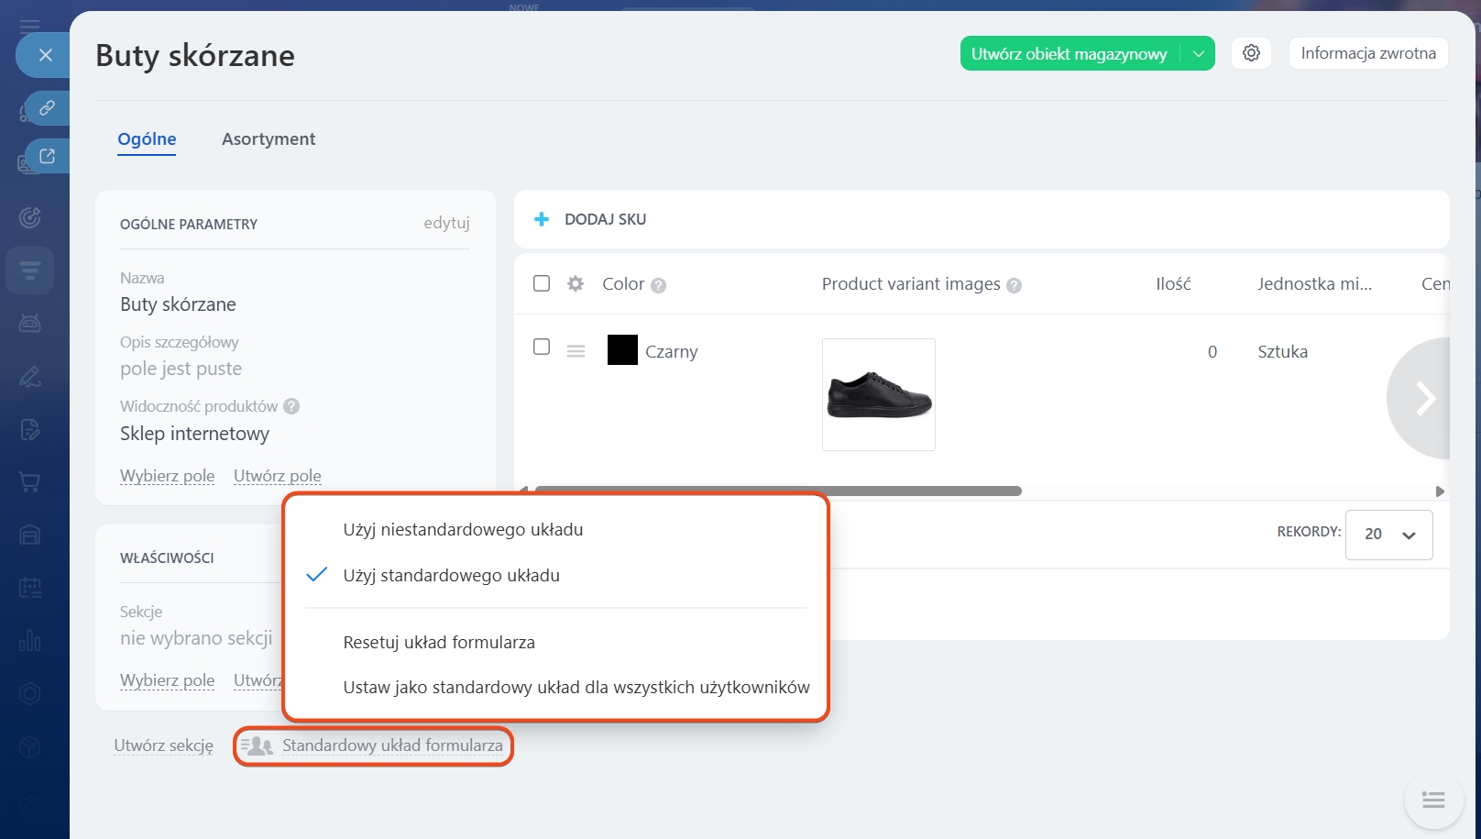
Task: Click help icon beside Product variant images
Action: 1014,285
